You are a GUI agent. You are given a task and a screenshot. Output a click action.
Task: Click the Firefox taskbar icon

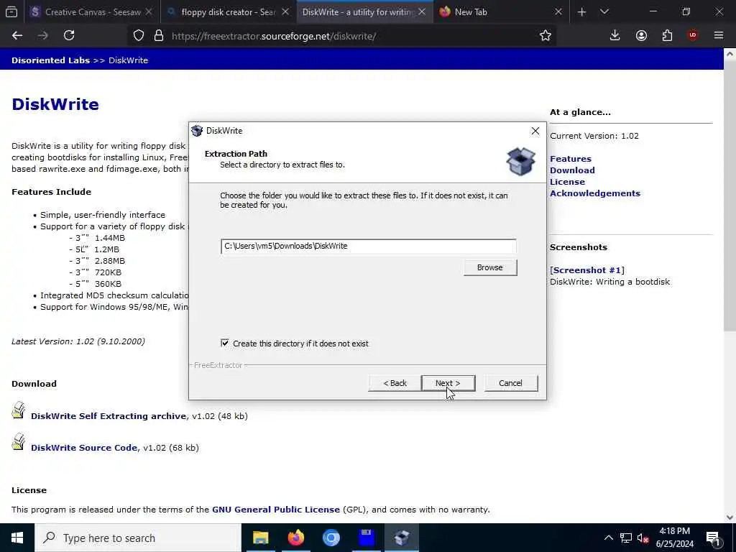295,538
